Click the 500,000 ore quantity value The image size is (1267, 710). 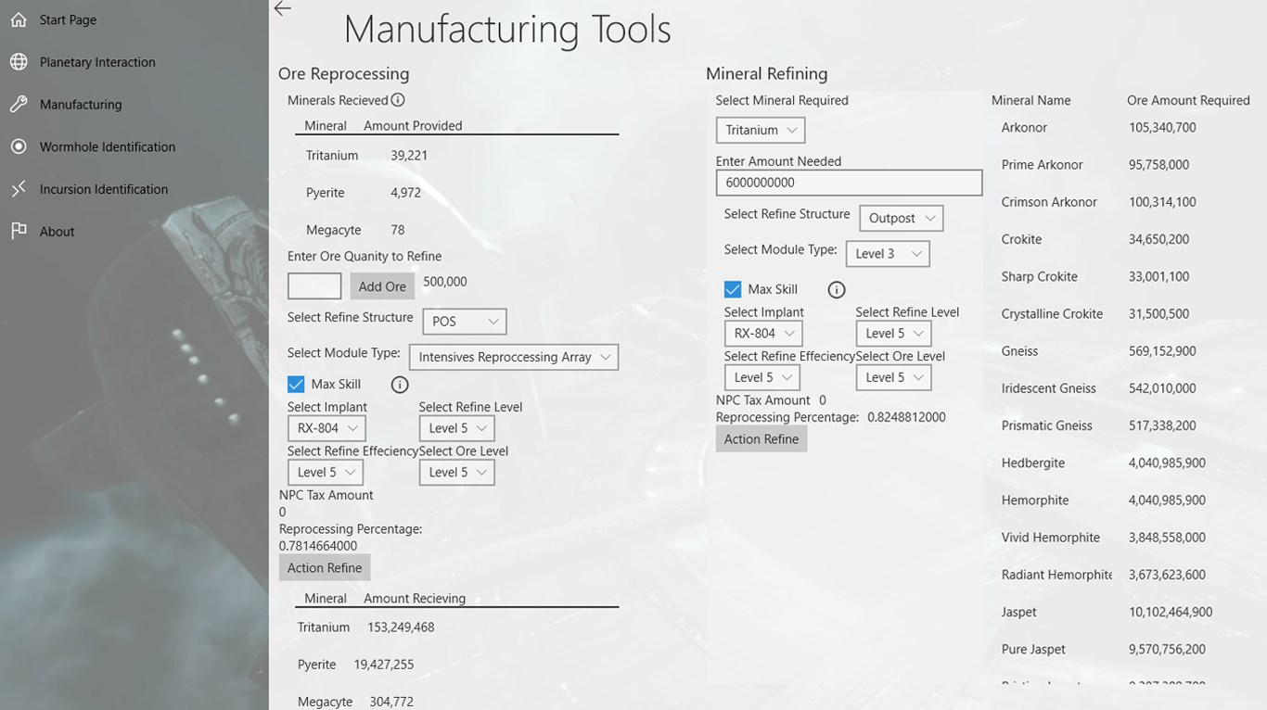(445, 282)
